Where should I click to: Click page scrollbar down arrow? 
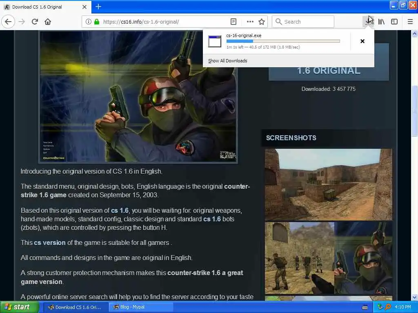click(415, 297)
